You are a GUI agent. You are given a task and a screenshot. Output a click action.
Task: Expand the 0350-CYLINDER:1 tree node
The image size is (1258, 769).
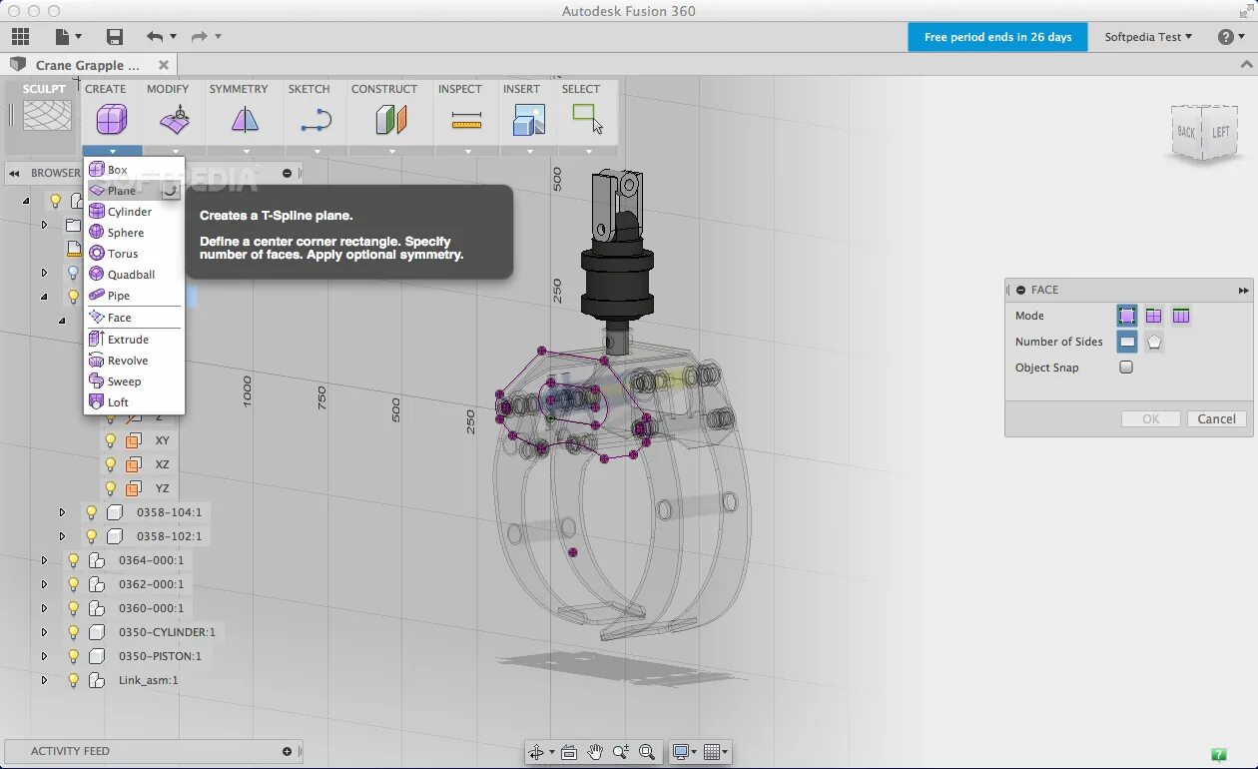tap(44, 632)
